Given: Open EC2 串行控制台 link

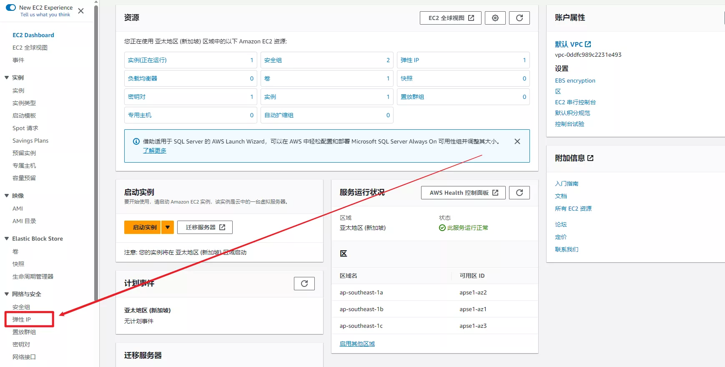Looking at the screenshot, I should click(575, 102).
